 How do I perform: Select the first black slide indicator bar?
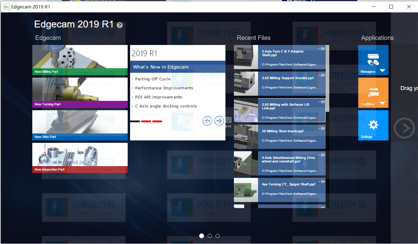pyautogui.click(x=135, y=121)
